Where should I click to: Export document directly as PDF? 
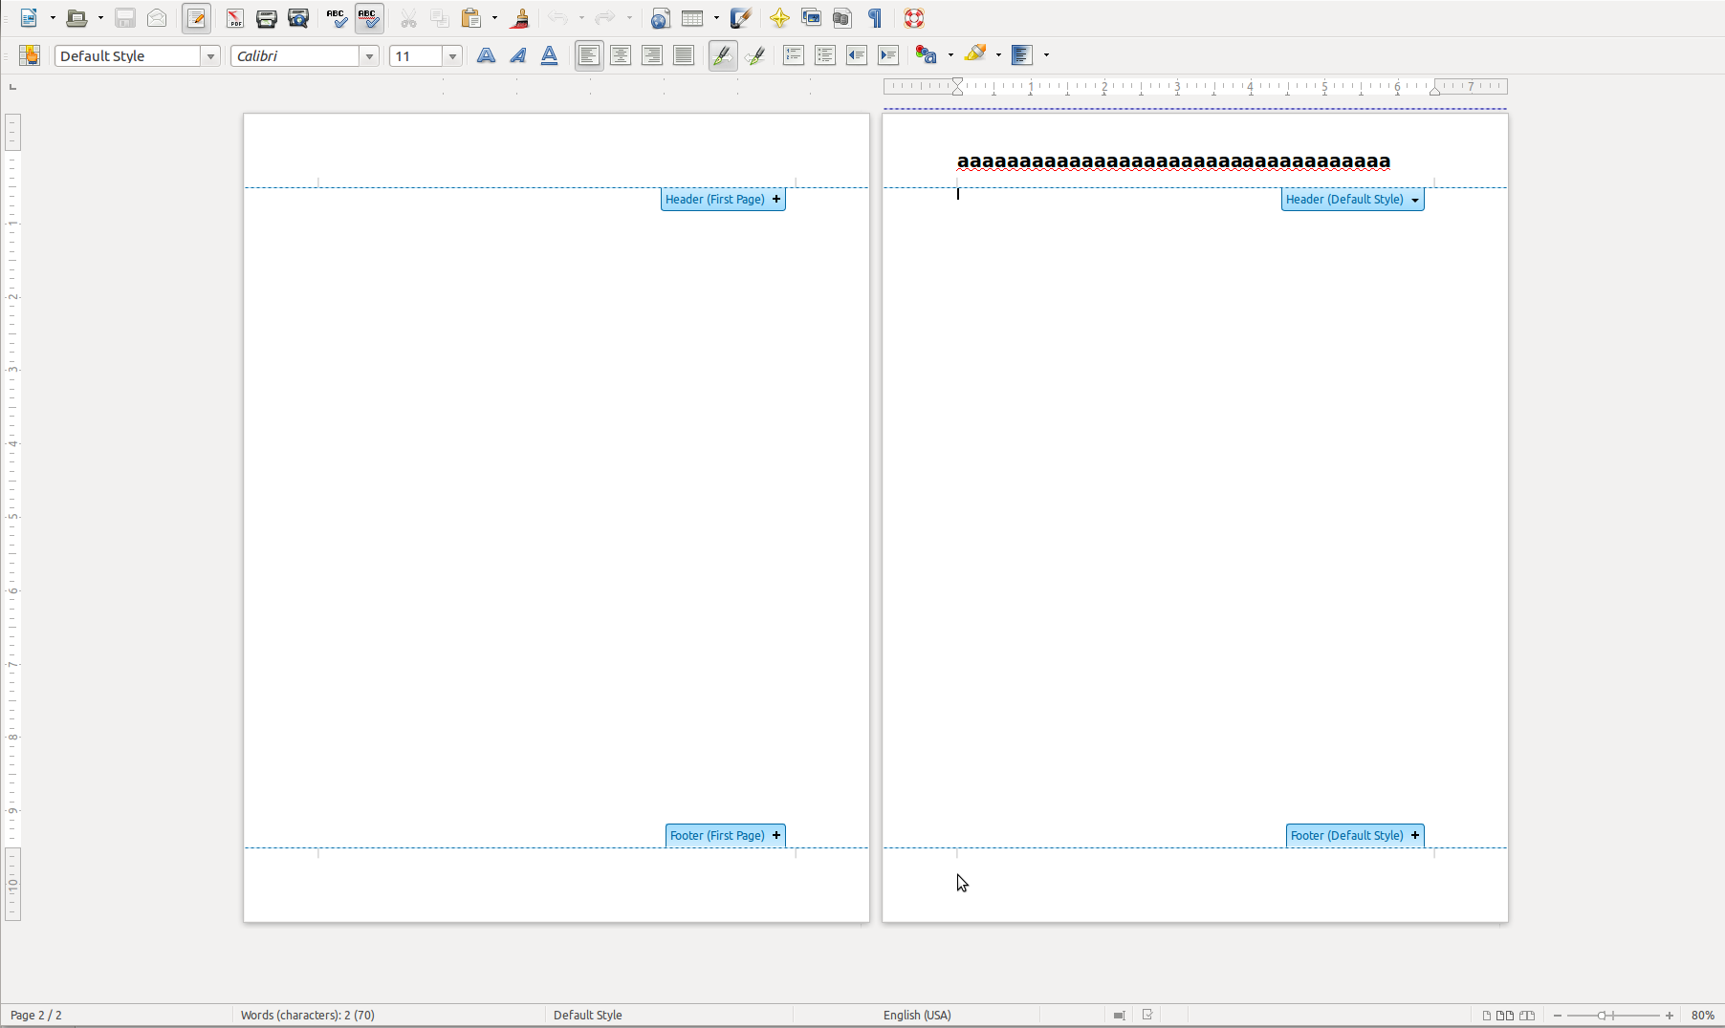pos(234,18)
